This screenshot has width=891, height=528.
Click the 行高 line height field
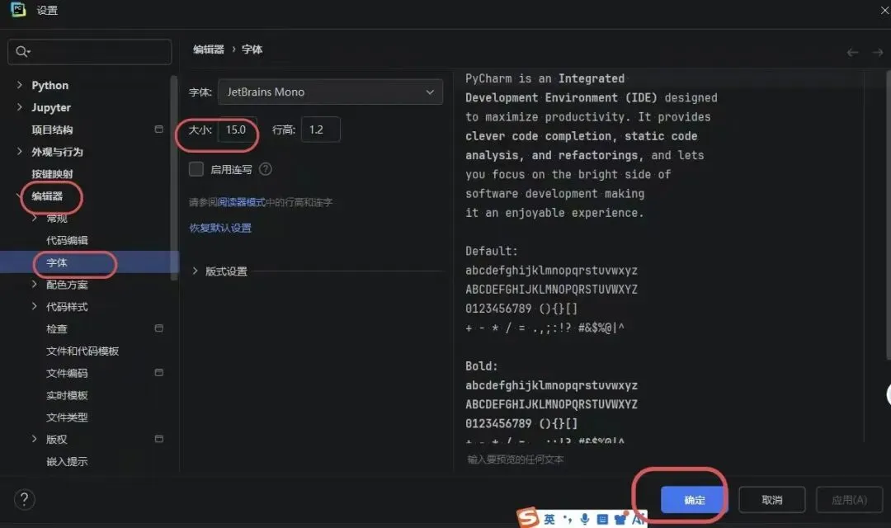click(320, 130)
